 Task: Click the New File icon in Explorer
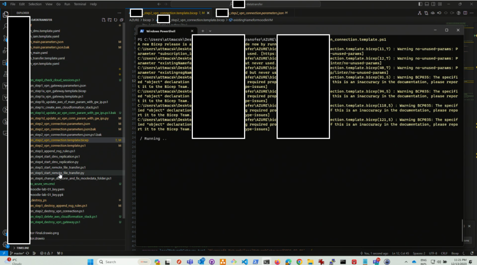(103, 20)
